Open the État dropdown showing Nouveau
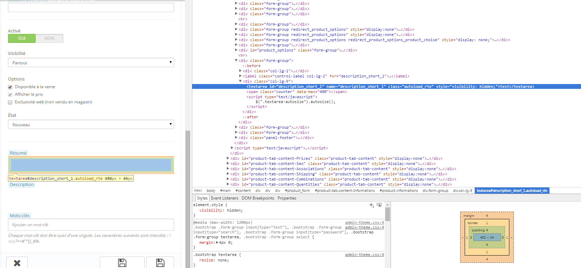Screen dimensions: 581x268 point(91,124)
